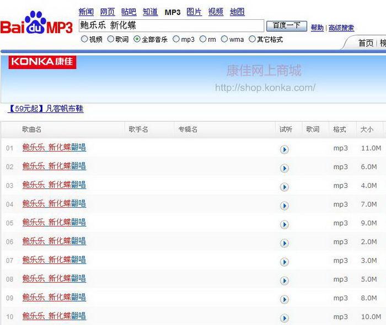
Task: Switch to the 首页 tab
Action: [366, 43]
